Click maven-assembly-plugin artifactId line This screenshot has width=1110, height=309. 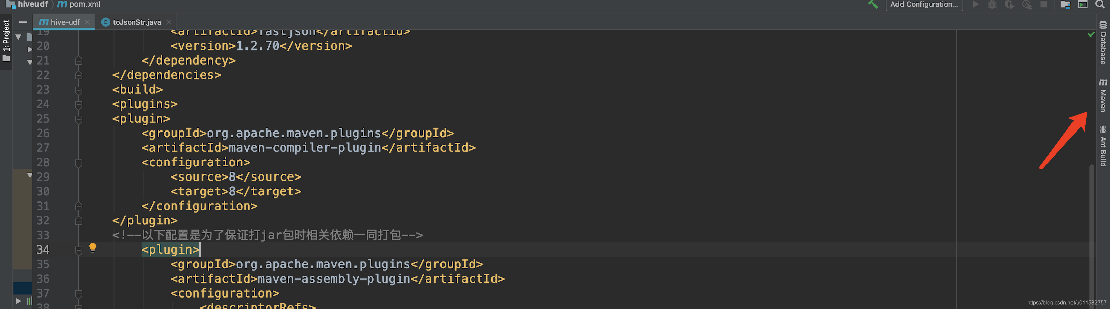(337, 279)
